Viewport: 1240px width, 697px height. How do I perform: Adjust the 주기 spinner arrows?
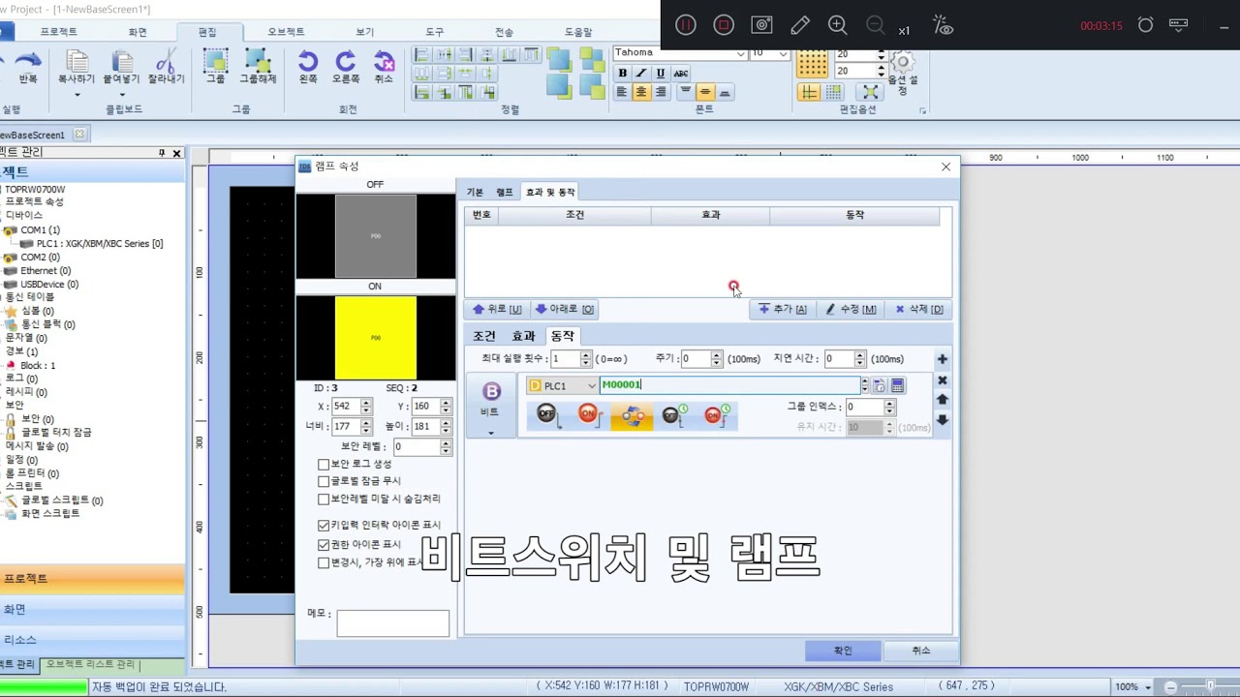tap(716, 359)
